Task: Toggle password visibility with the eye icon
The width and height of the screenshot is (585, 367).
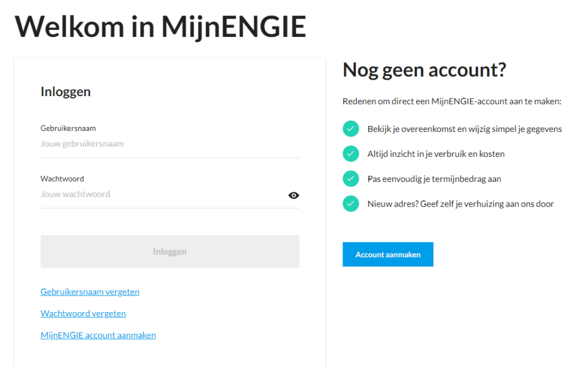Action: [293, 195]
